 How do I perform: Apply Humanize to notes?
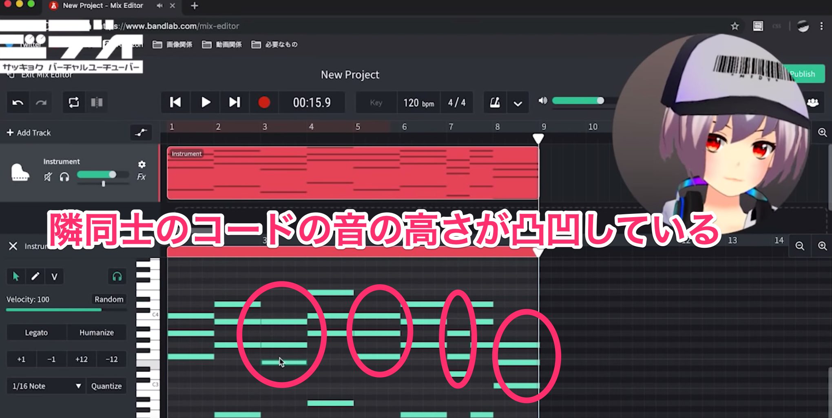[97, 332]
